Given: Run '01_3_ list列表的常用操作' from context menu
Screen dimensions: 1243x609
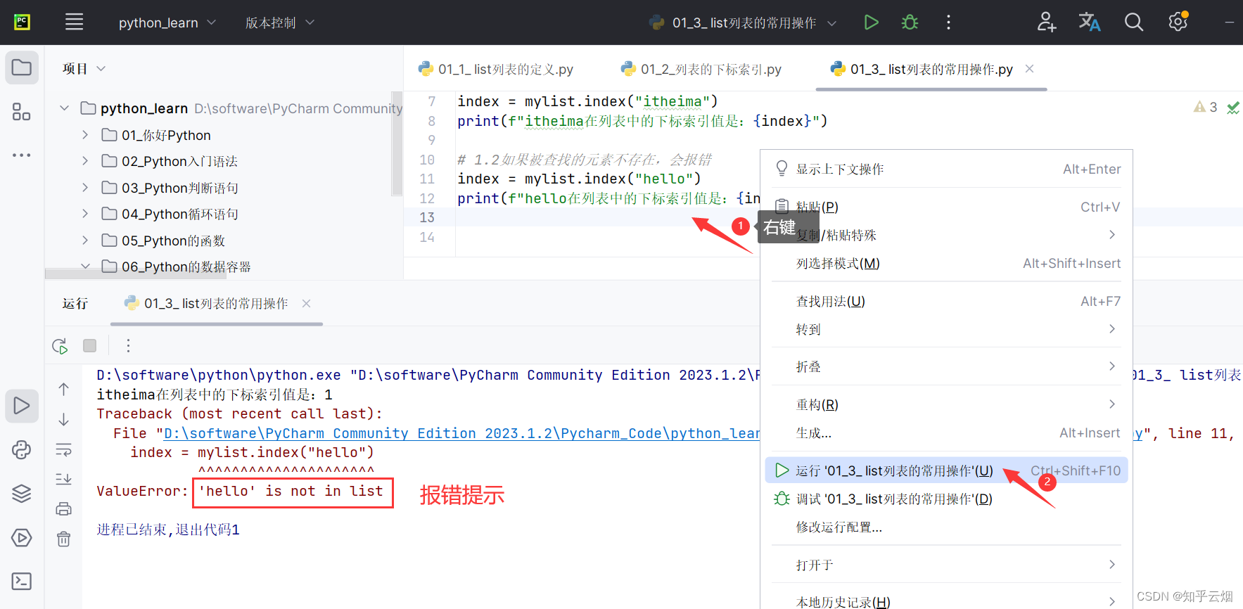Looking at the screenshot, I should pyautogui.click(x=946, y=470).
